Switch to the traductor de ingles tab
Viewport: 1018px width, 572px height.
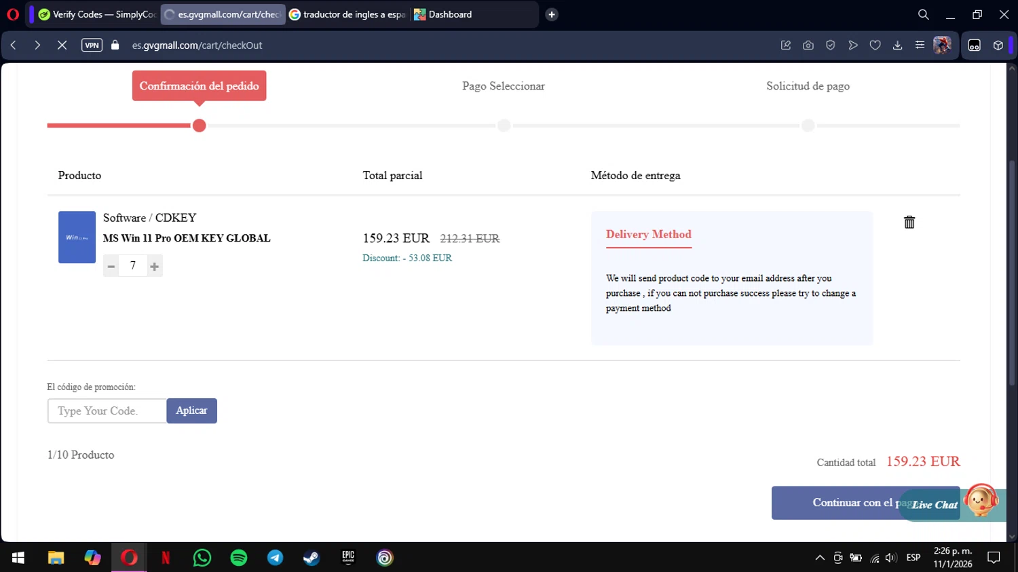[347, 14]
